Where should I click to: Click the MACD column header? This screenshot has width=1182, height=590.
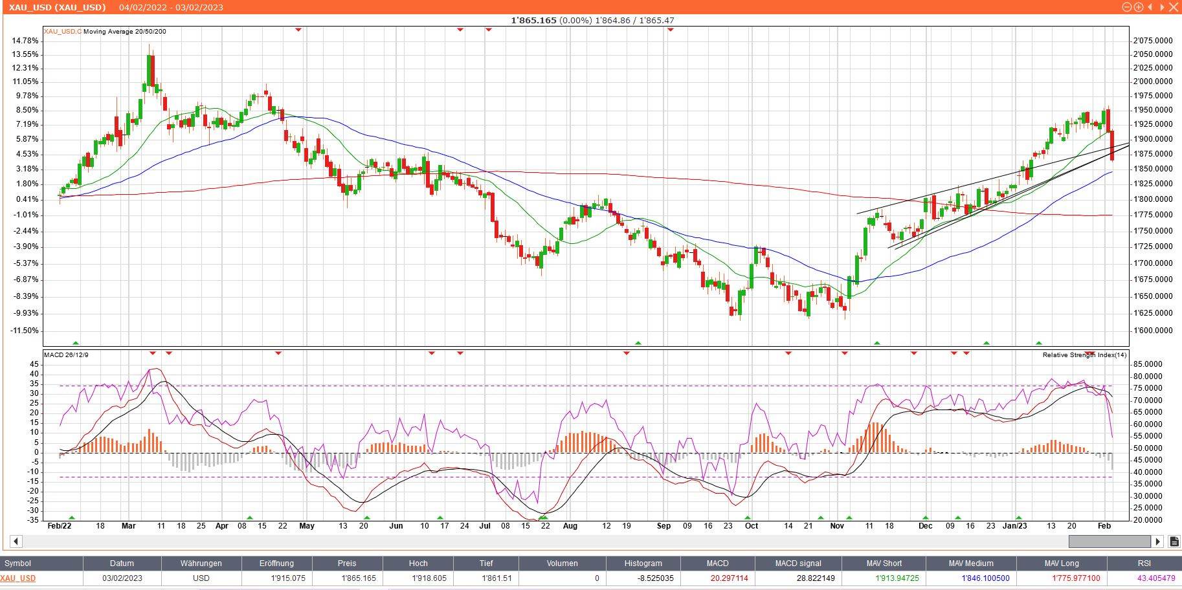[x=717, y=563]
